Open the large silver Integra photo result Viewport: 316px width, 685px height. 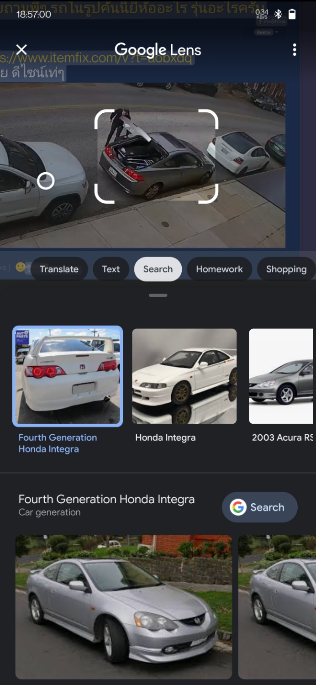[124, 607]
